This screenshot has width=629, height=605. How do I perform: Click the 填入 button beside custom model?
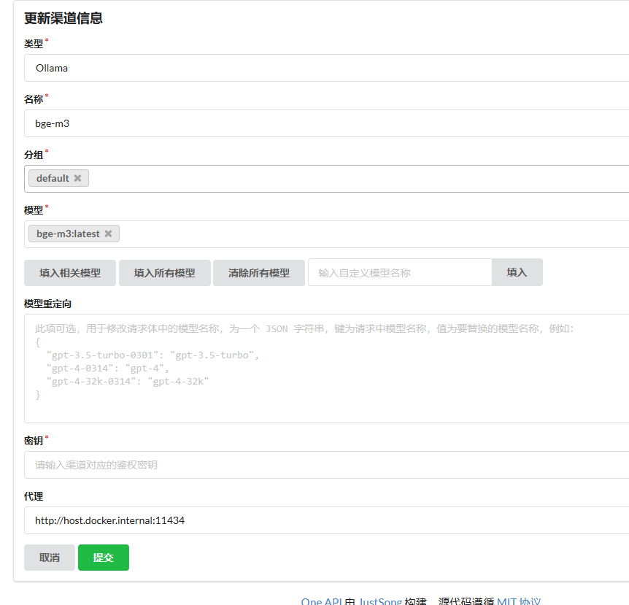[x=517, y=272]
